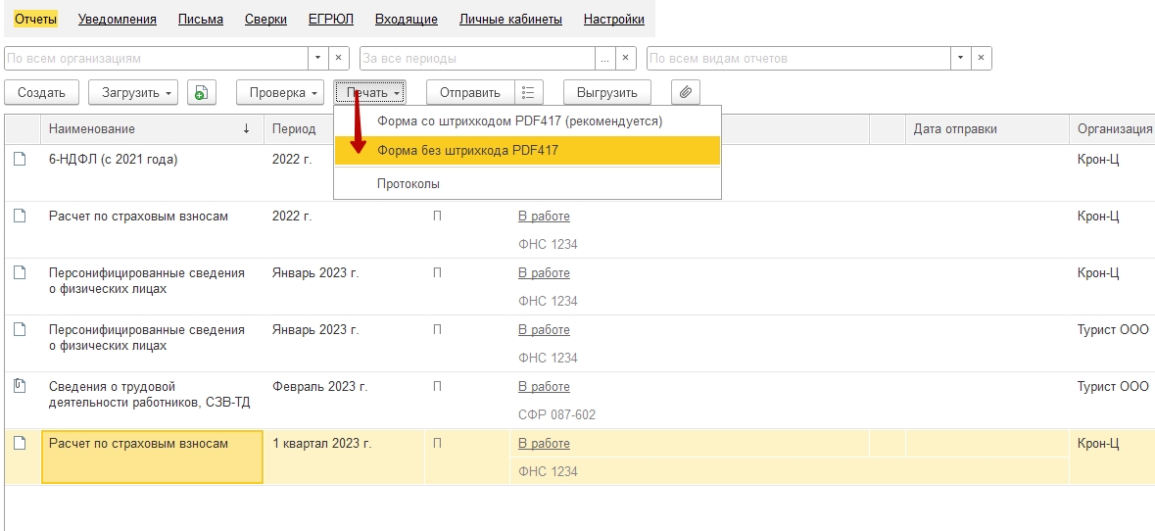Click the paperclip attachment icon
This screenshot has width=1155, height=531.
click(x=686, y=93)
